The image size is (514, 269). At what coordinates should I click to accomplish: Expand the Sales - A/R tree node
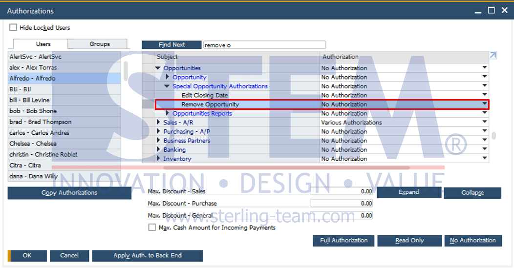pyautogui.click(x=158, y=123)
